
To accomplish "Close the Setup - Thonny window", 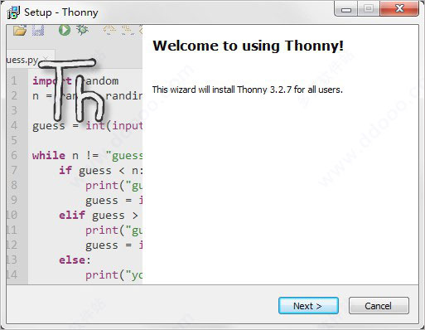I will (399, 9).
